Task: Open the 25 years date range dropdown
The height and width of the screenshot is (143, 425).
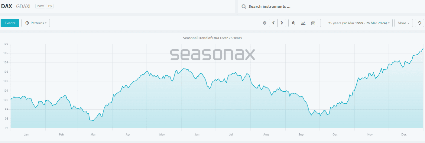Action: (x=356, y=23)
